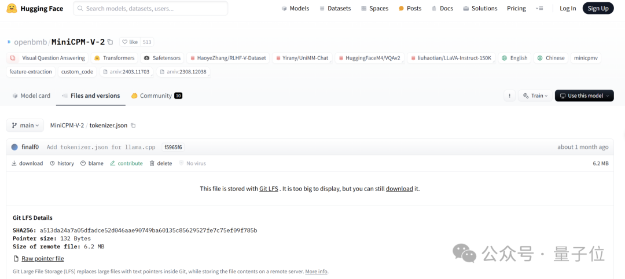Click the Hugging Face logo

click(x=35, y=8)
